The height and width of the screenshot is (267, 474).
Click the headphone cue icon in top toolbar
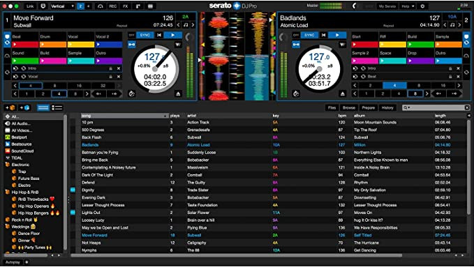(x=100, y=6)
